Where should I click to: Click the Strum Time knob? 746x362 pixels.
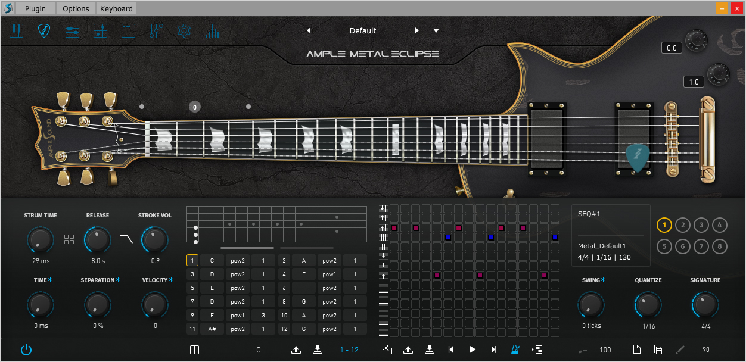tap(40, 239)
